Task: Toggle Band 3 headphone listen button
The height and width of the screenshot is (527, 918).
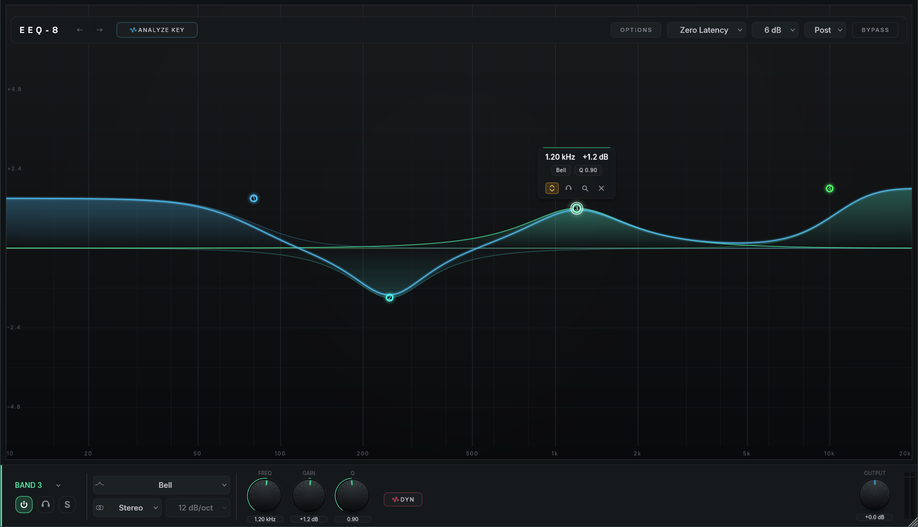Action: [45, 504]
